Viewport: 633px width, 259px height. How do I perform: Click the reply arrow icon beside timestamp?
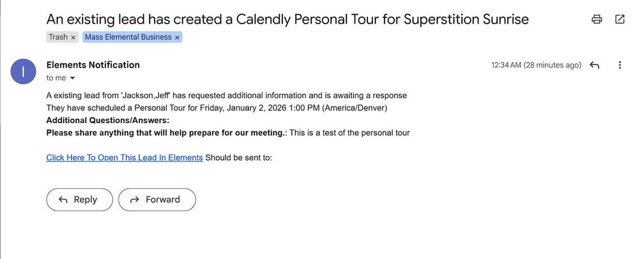pyautogui.click(x=595, y=65)
